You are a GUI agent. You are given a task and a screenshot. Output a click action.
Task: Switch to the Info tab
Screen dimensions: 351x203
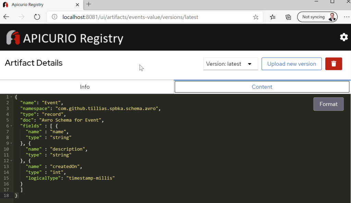(x=85, y=87)
